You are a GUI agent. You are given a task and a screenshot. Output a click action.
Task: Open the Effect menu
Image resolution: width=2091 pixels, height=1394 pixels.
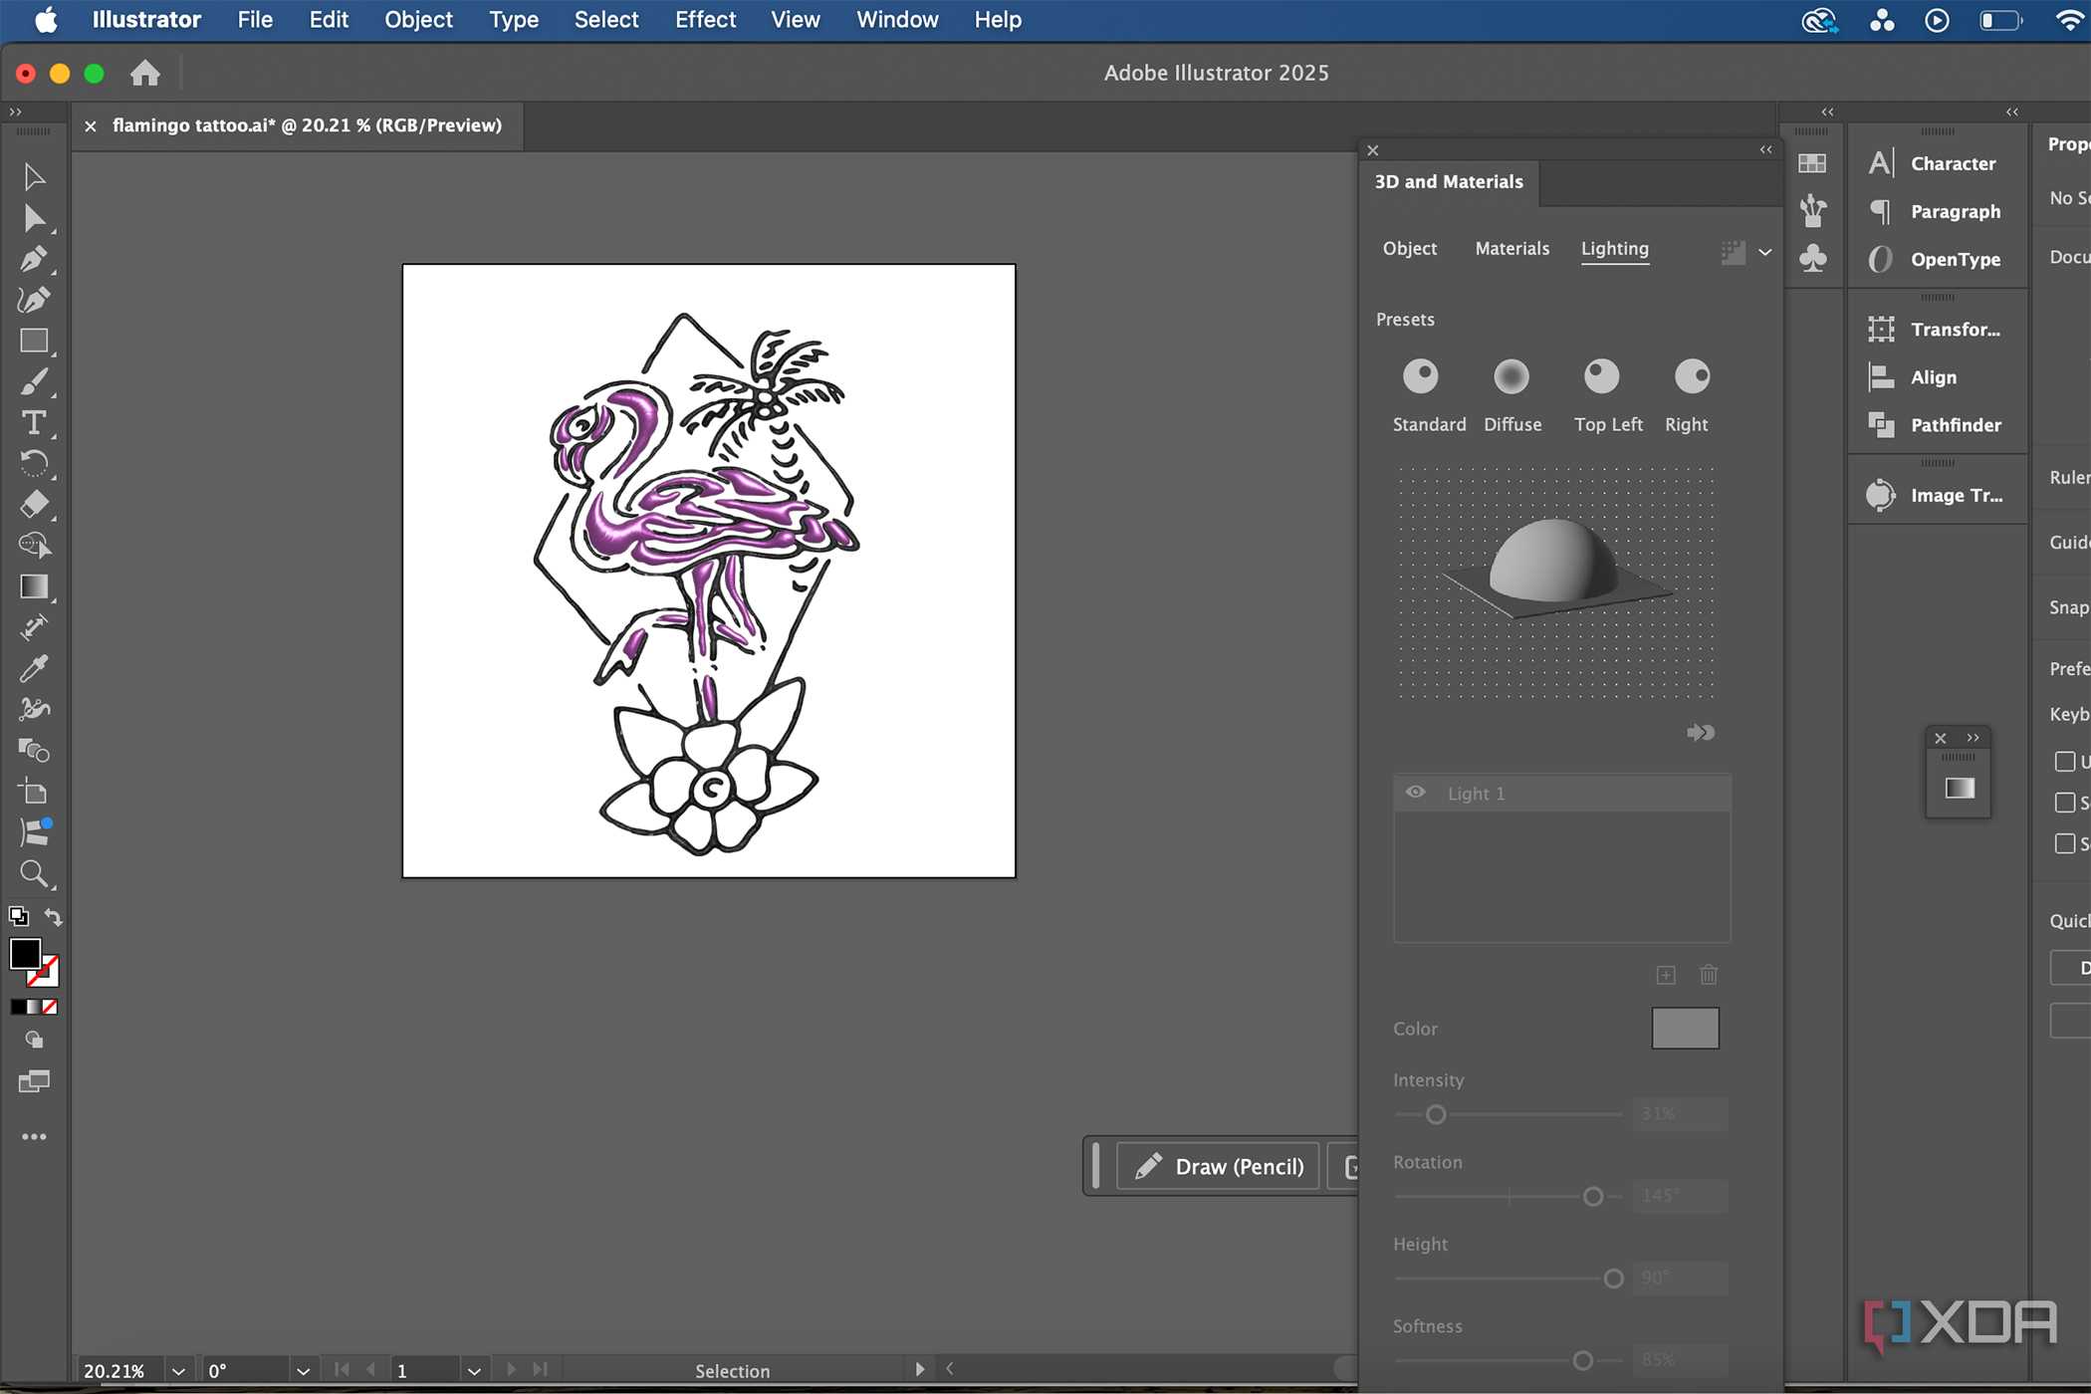click(x=705, y=20)
